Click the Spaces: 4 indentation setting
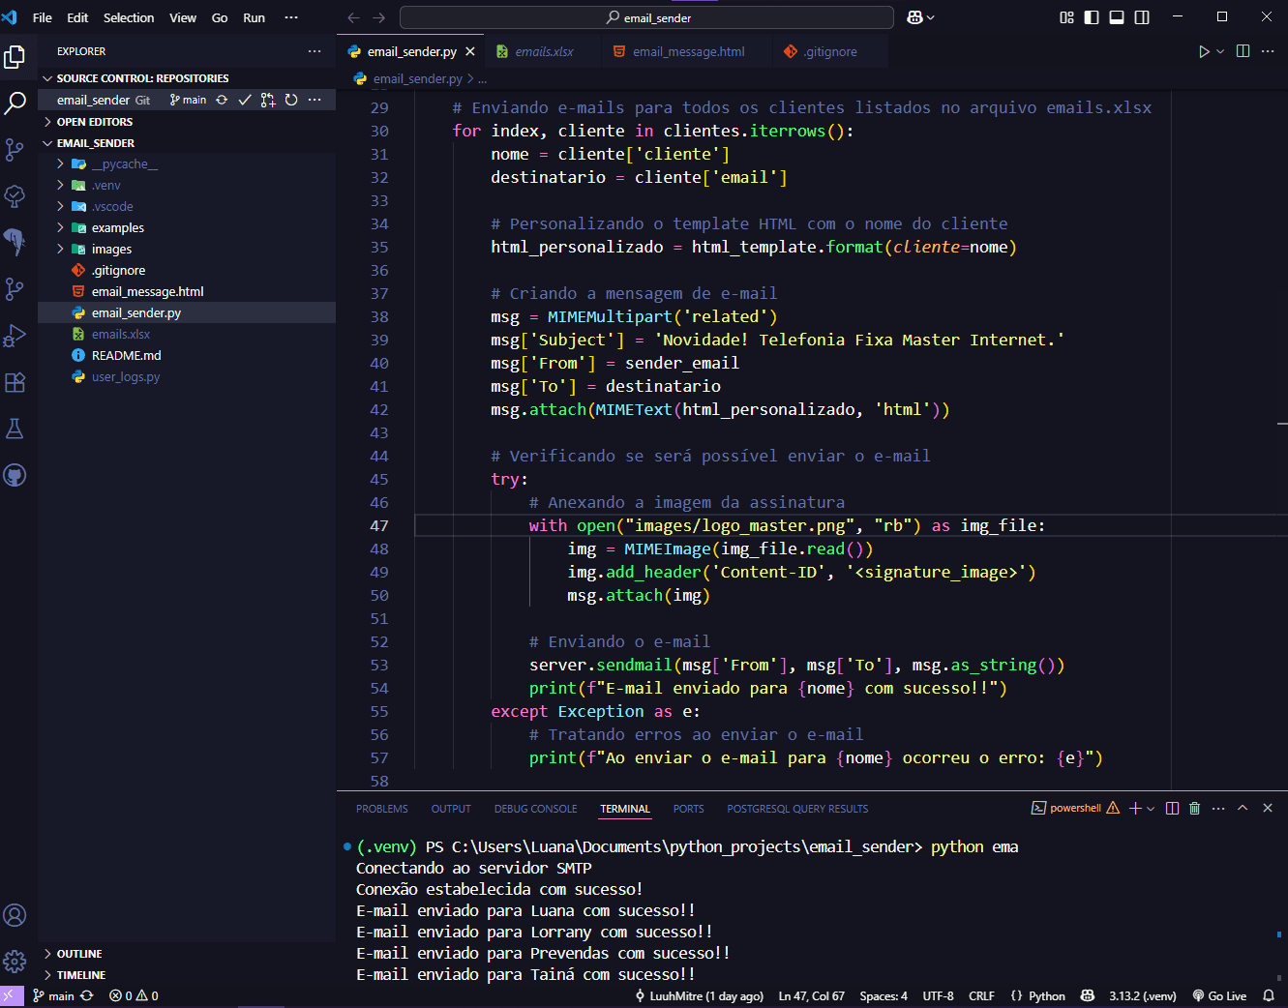Image resolution: width=1288 pixels, height=1008 pixels. (x=884, y=995)
